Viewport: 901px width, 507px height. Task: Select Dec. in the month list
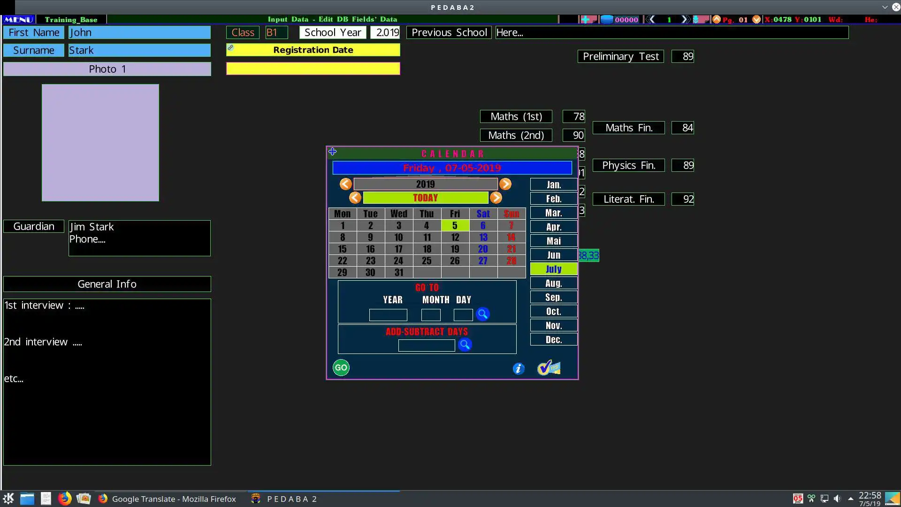553,339
